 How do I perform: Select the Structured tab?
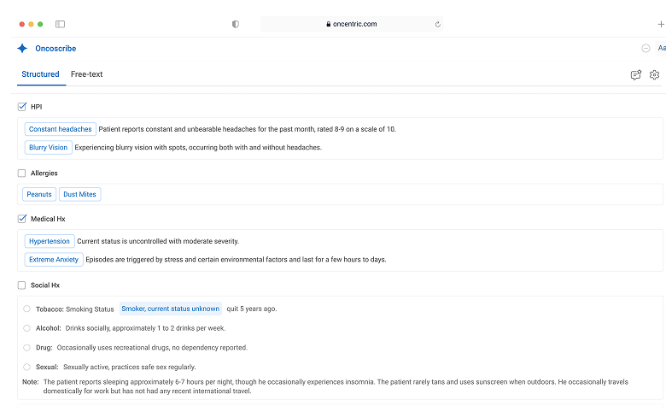[40, 74]
